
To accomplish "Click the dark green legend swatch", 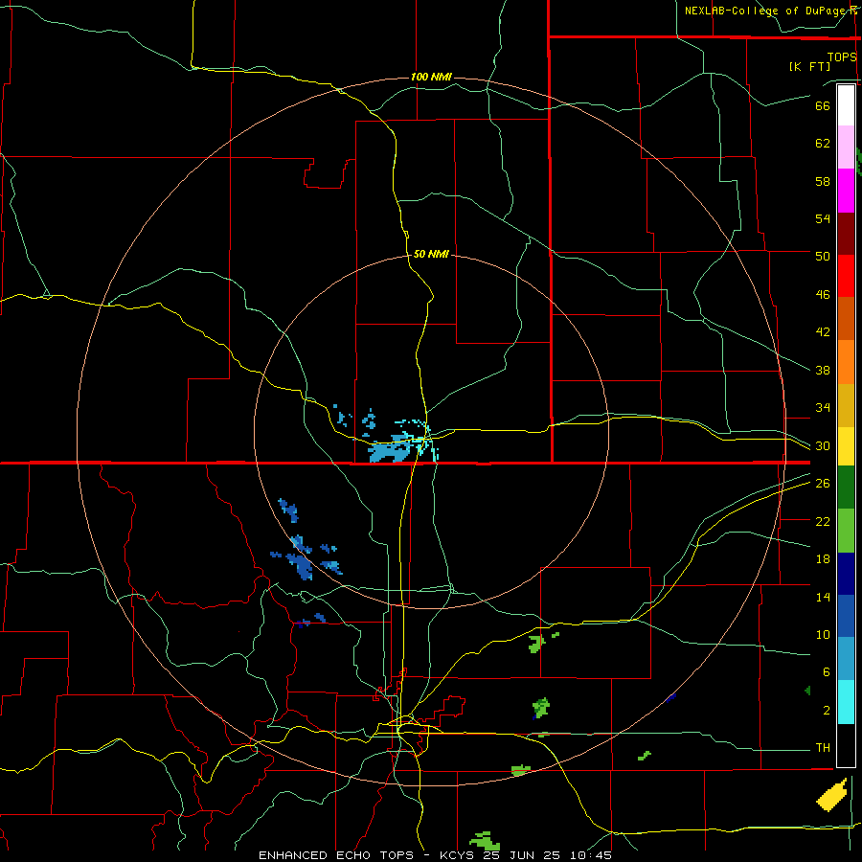I will pyautogui.click(x=846, y=488).
